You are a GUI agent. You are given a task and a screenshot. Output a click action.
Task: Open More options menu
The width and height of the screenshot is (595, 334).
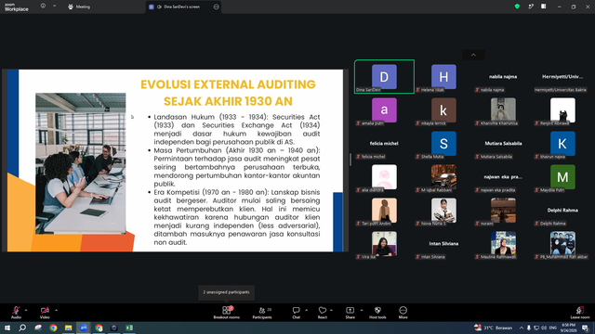point(403,313)
